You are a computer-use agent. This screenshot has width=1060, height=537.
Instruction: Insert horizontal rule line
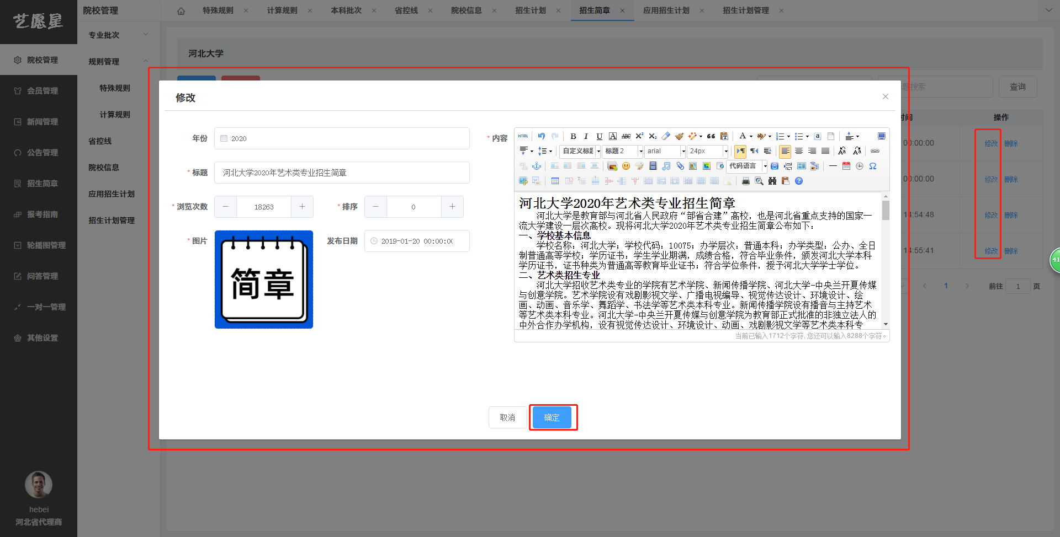833,166
